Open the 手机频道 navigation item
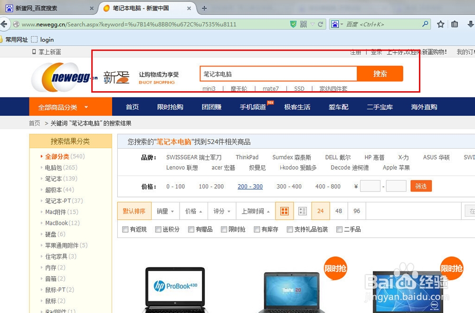 (x=253, y=107)
